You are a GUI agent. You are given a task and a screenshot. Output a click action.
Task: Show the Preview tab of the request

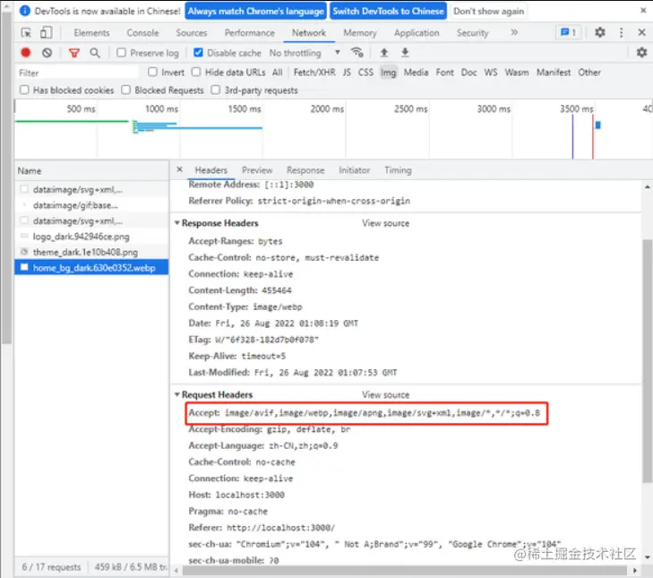257,170
